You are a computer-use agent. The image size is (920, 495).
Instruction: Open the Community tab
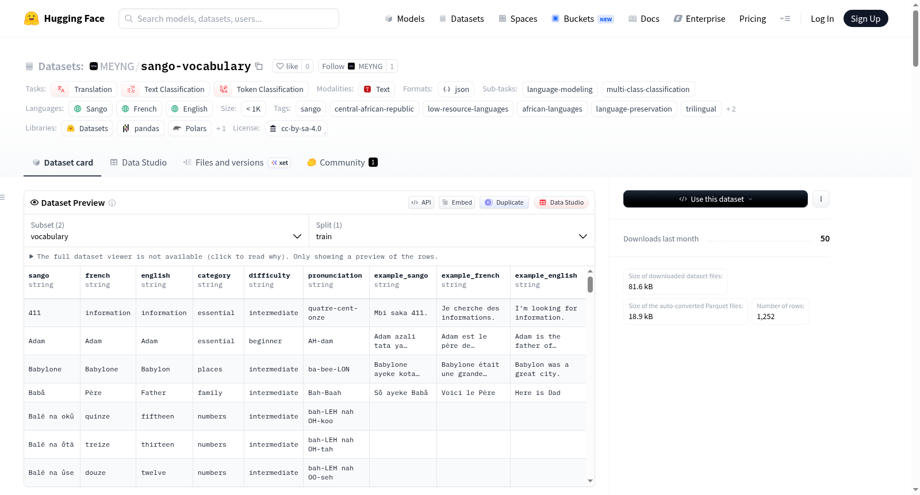(342, 163)
